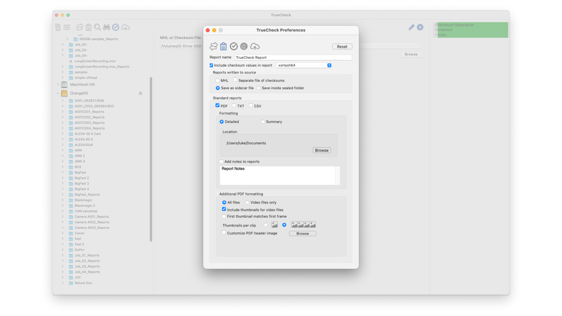
Task: Click the OrangeX5 drive icon
Action: tap(64, 93)
